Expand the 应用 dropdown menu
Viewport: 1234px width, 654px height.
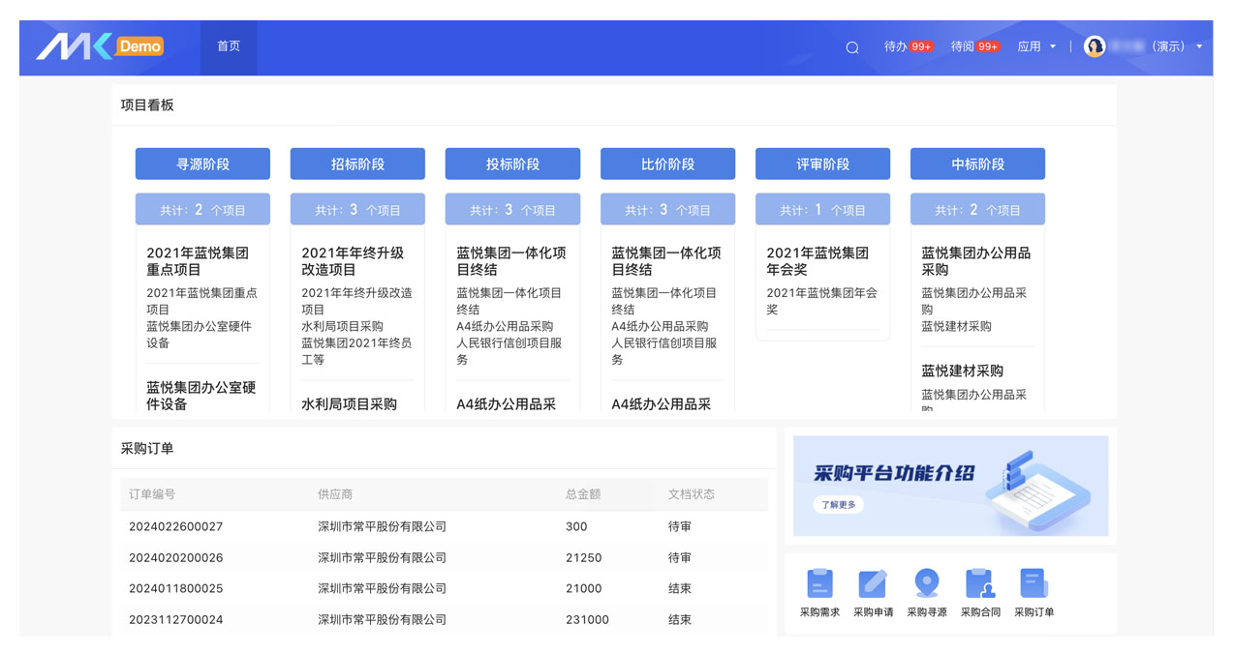1036,46
